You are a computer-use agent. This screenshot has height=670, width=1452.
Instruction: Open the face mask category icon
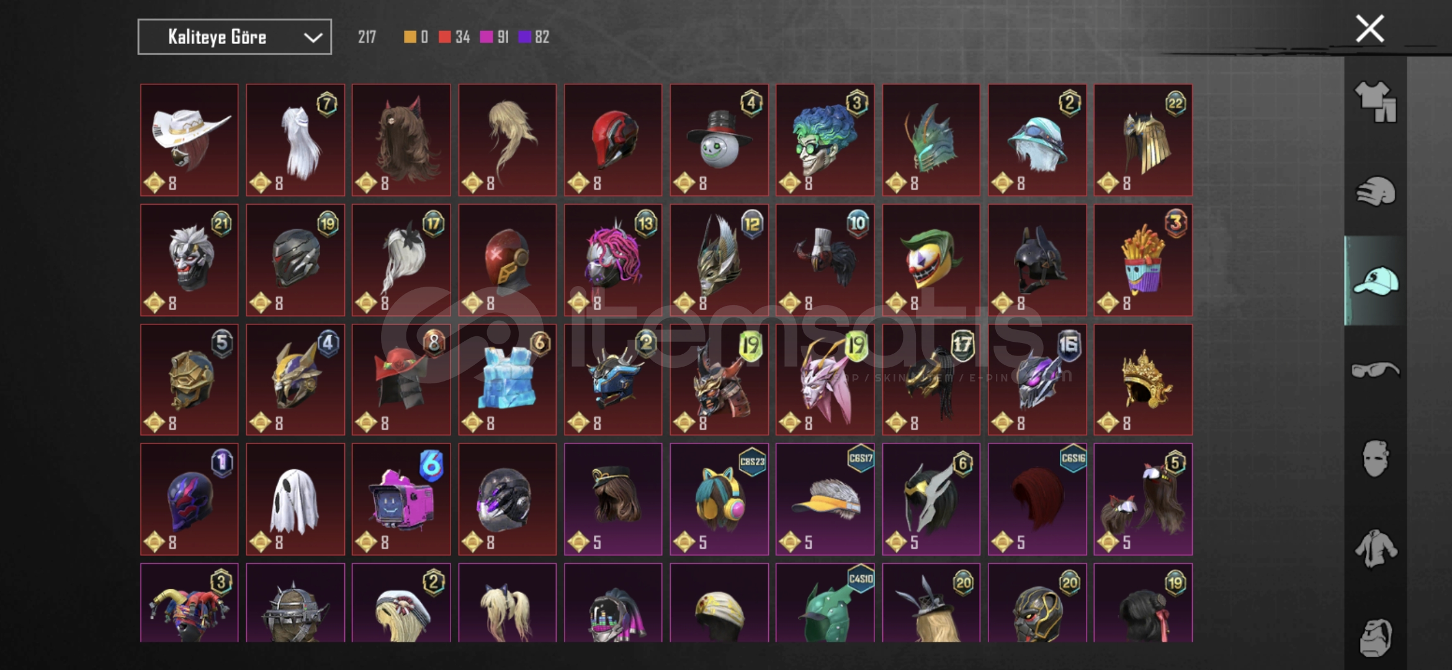1375,458
